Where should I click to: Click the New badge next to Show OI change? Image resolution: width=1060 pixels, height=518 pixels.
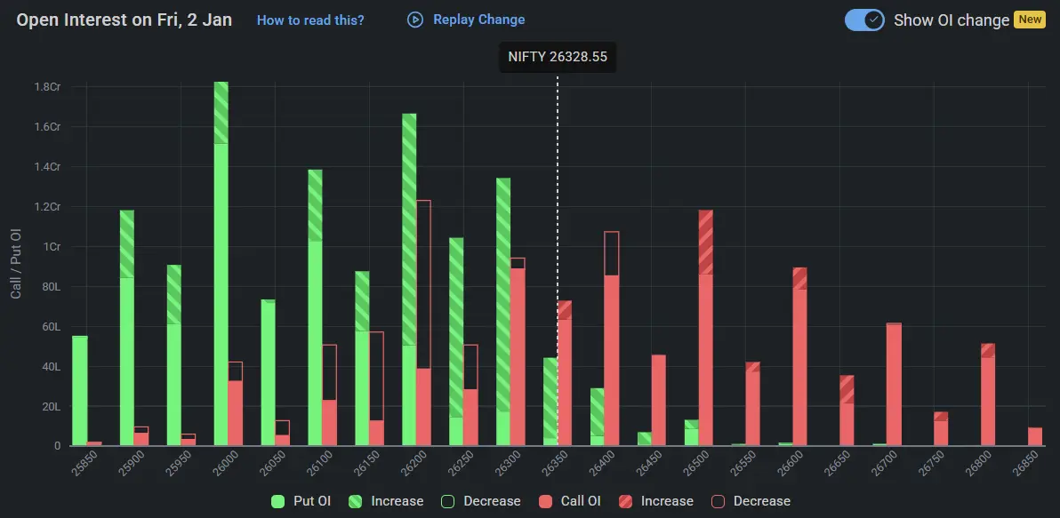click(1029, 19)
